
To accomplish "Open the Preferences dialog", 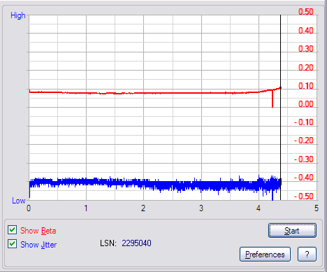I will pos(265,255).
